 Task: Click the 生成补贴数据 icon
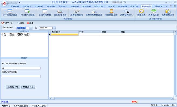coord(45,12)
